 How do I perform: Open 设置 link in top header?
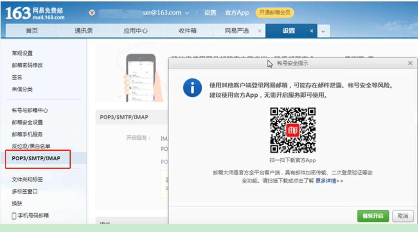coord(210,13)
